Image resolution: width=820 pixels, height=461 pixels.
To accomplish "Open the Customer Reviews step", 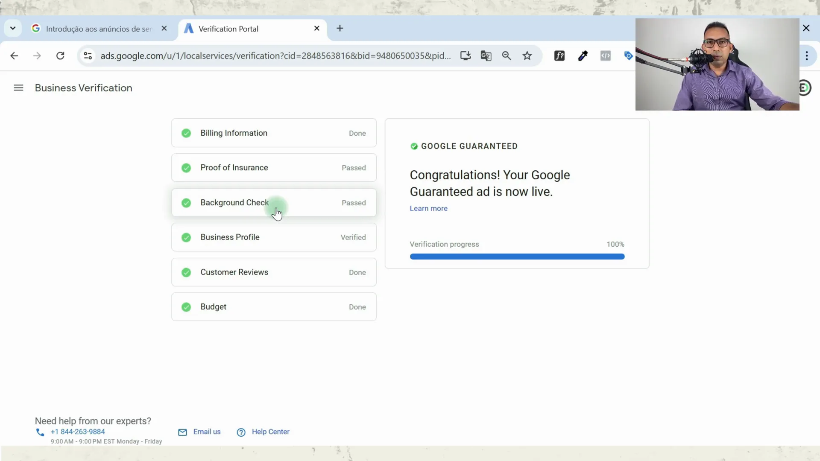I will tap(274, 272).
